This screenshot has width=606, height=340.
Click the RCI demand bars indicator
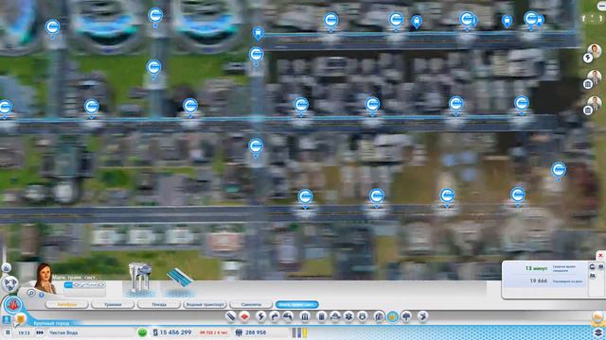click(299, 332)
